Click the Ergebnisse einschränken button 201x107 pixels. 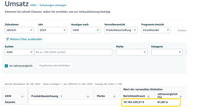pos(55,66)
